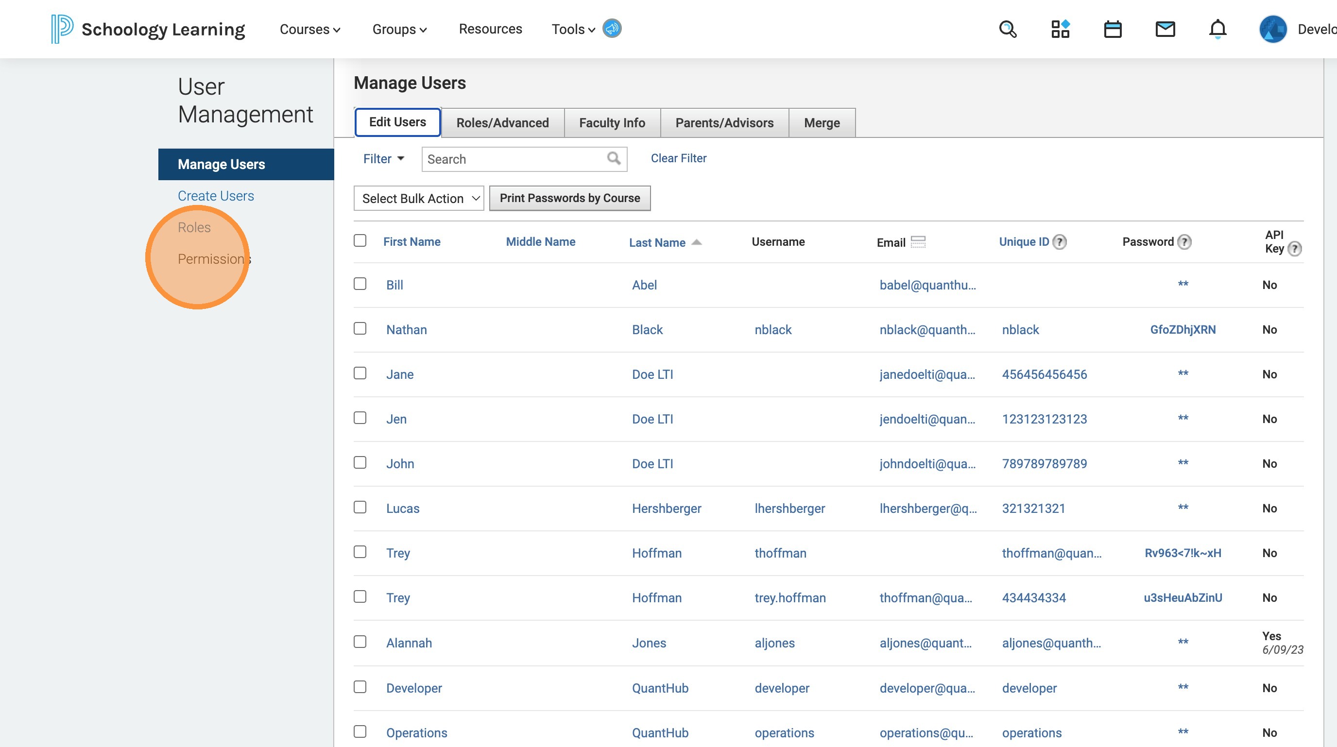This screenshot has height=747, width=1337.
Task: Click into the Search users field
Action: (514, 159)
